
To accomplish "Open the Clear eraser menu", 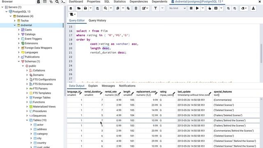I will 244,8.
